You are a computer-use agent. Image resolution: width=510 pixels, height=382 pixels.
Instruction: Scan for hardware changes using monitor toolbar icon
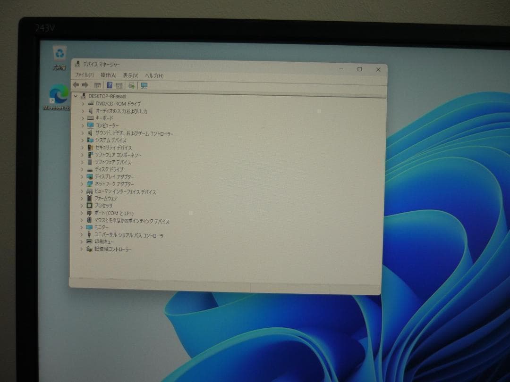point(144,85)
